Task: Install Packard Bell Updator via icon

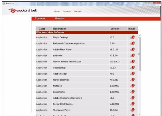Action: coord(132,104)
